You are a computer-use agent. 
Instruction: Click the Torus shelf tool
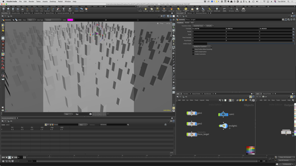tap(18, 9)
